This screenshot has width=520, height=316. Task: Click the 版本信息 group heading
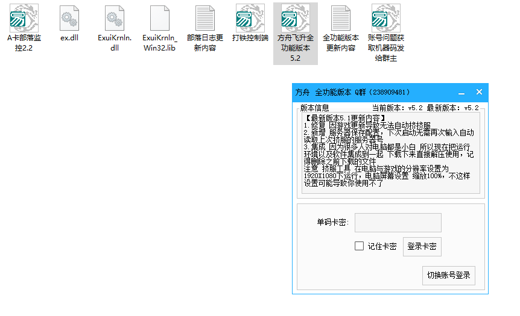[314, 108]
